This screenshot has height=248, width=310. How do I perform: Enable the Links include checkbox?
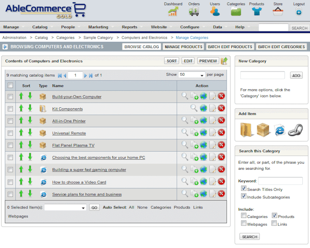274,223
